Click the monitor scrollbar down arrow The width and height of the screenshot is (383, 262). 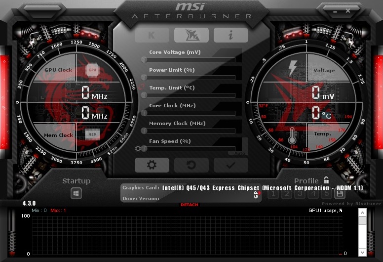click(362, 252)
